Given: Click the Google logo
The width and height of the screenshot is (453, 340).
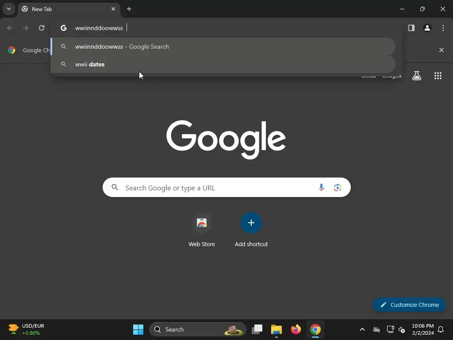Looking at the screenshot, I should 226,139.
